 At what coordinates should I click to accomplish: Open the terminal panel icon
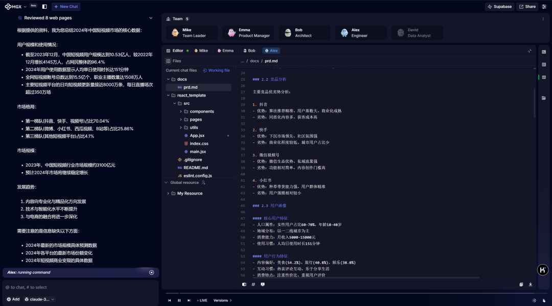544,52
